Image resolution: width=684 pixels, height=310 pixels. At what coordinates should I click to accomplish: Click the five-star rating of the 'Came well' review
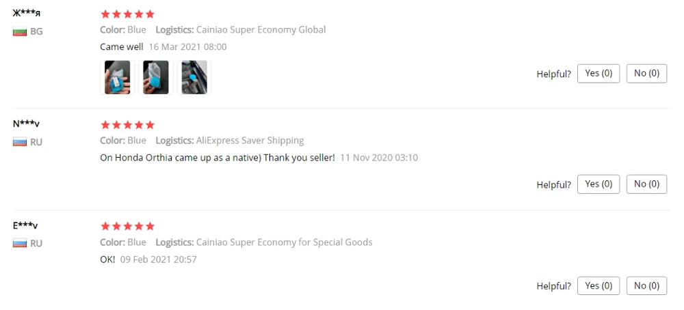point(127,14)
